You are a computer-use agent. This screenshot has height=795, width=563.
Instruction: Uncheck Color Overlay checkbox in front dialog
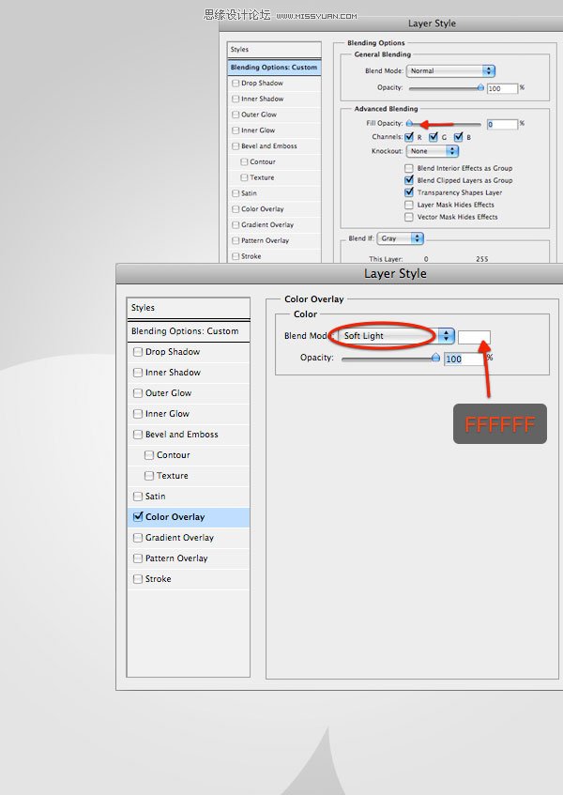(x=138, y=516)
